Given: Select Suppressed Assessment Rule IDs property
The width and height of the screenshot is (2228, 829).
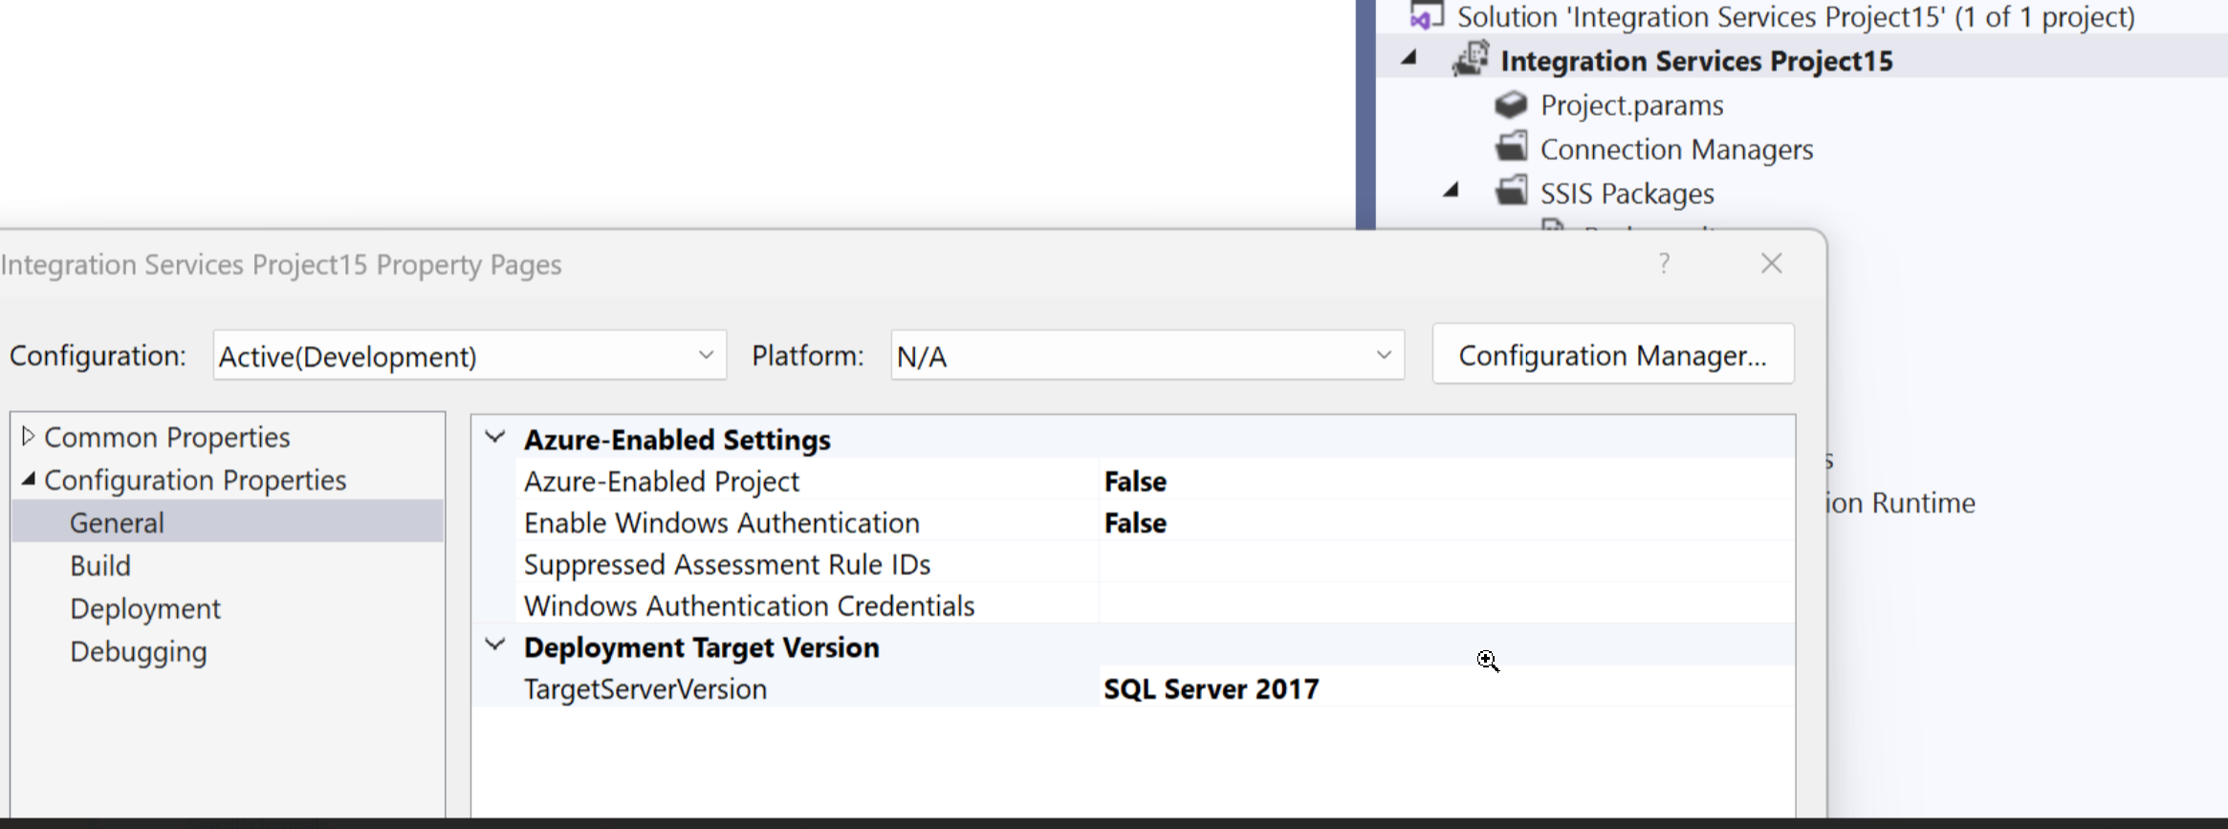Looking at the screenshot, I should tap(727, 564).
